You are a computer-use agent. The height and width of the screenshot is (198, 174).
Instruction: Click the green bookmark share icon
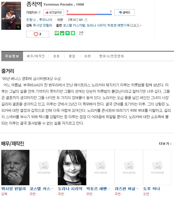pos(68,33)
